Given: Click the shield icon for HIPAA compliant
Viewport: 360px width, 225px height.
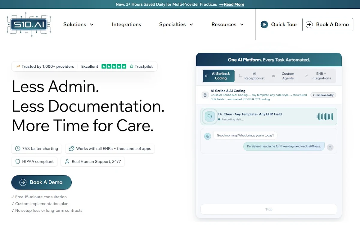Looking at the screenshot, I should point(18,161).
